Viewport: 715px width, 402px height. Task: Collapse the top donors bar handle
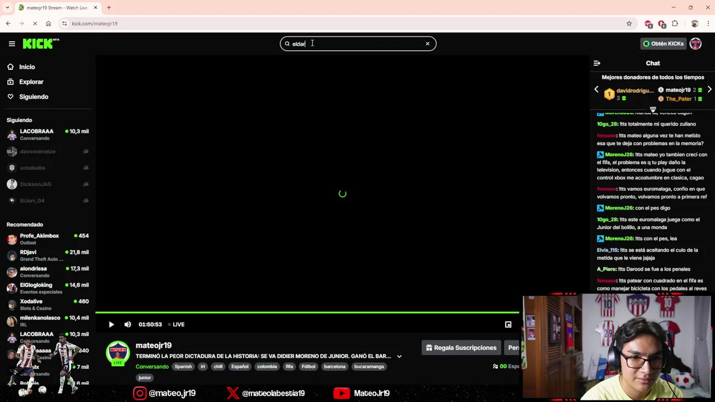point(652,110)
